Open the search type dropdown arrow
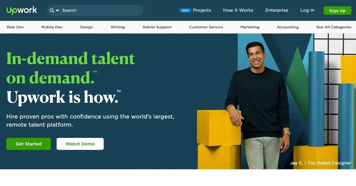The image size is (356, 186). click(x=58, y=11)
